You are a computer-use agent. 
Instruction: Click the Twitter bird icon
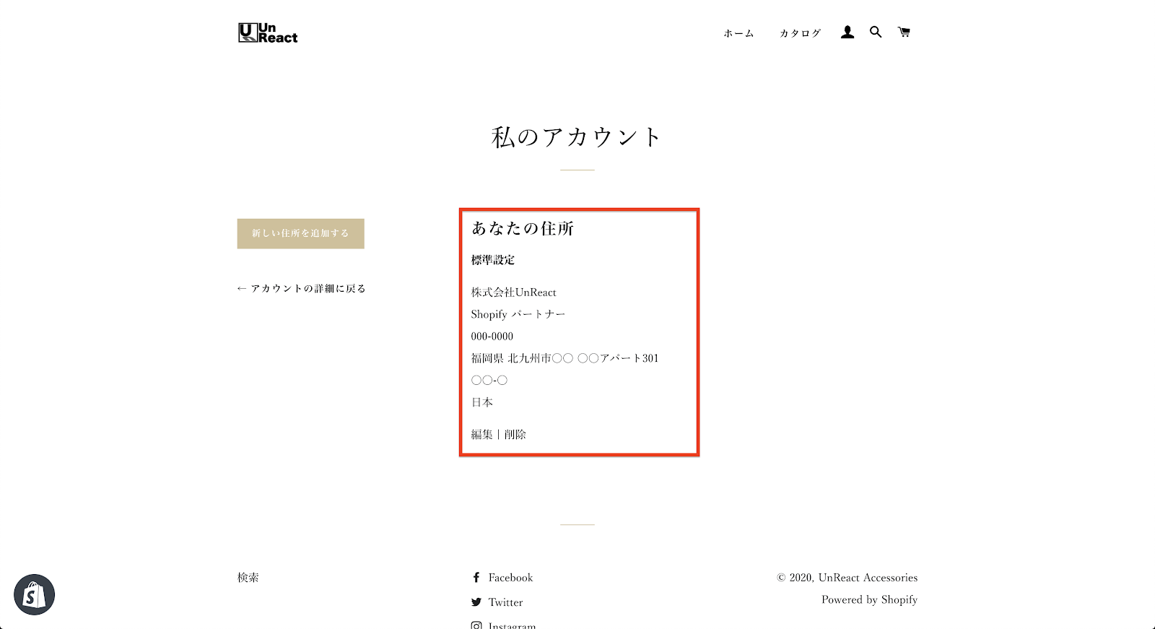pos(476,602)
